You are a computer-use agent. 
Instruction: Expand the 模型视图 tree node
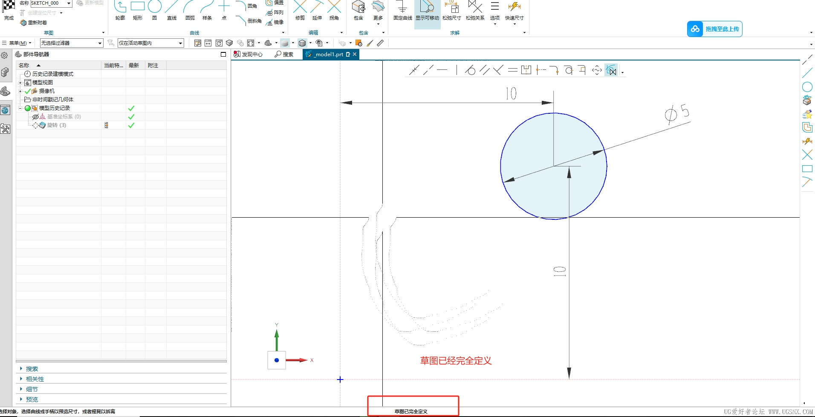[x=20, y=83]
